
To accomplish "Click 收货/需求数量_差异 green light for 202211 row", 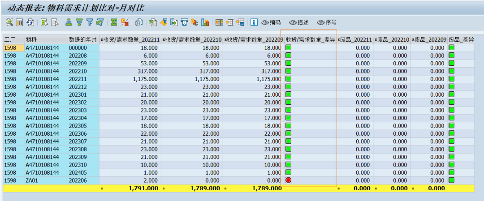I will pos(288,79).
